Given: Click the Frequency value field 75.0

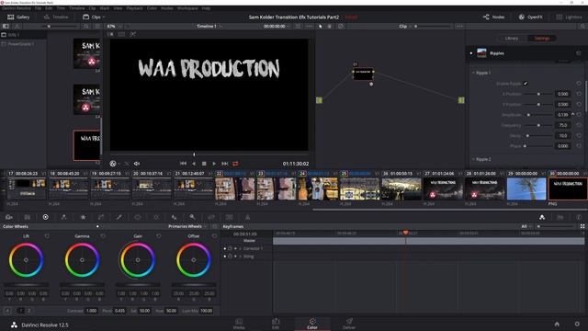Looking at the screenshot, I should [562, 125].
